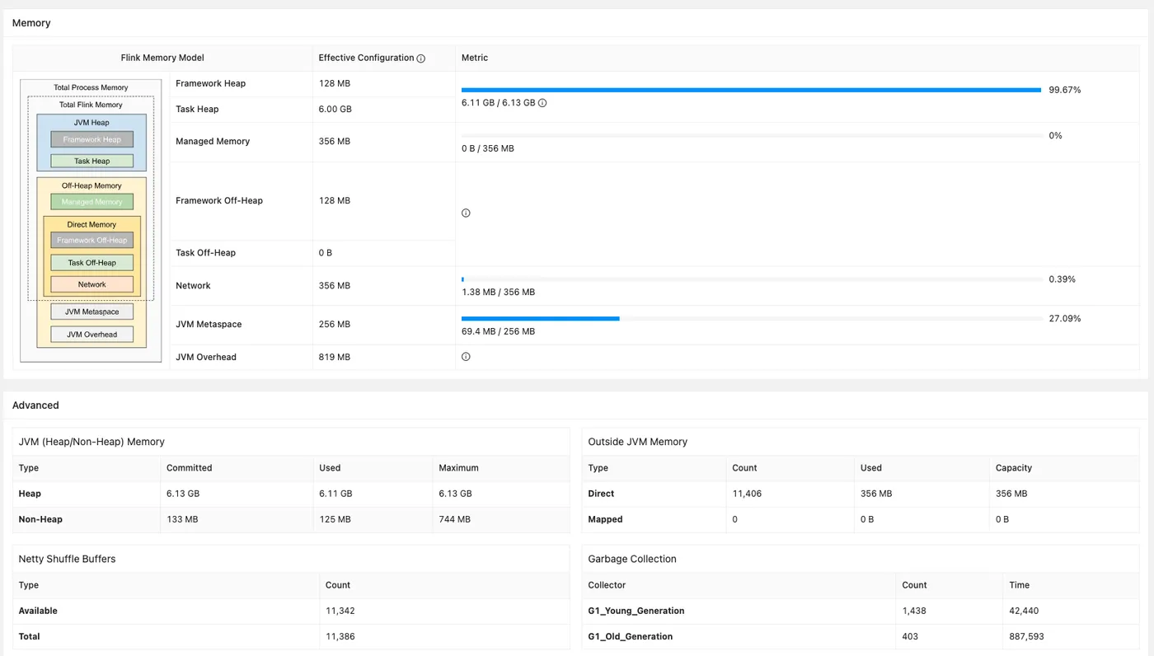Click the heap usage progress bar at 99.67%
The height and width of the screenshot is (656, 1154).
[751, 90]
